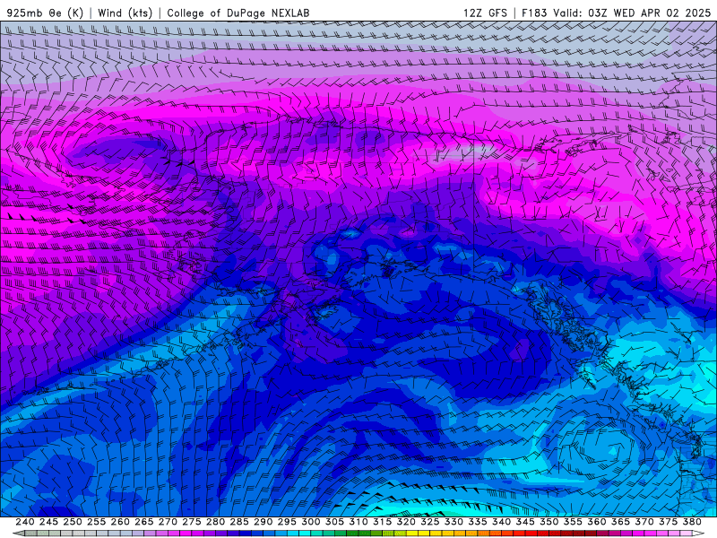This screenshot has height=538, width=717.
Task: Click the 330 value on the color scale
Action: [x=454, y=522]
